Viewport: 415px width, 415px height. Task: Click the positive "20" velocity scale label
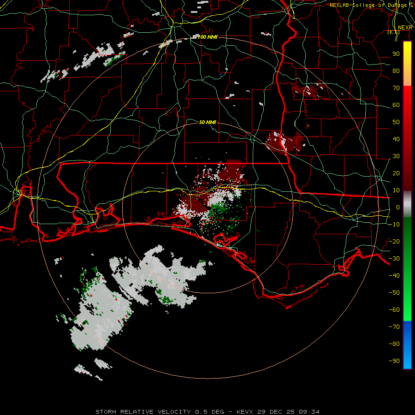(396, 173)
